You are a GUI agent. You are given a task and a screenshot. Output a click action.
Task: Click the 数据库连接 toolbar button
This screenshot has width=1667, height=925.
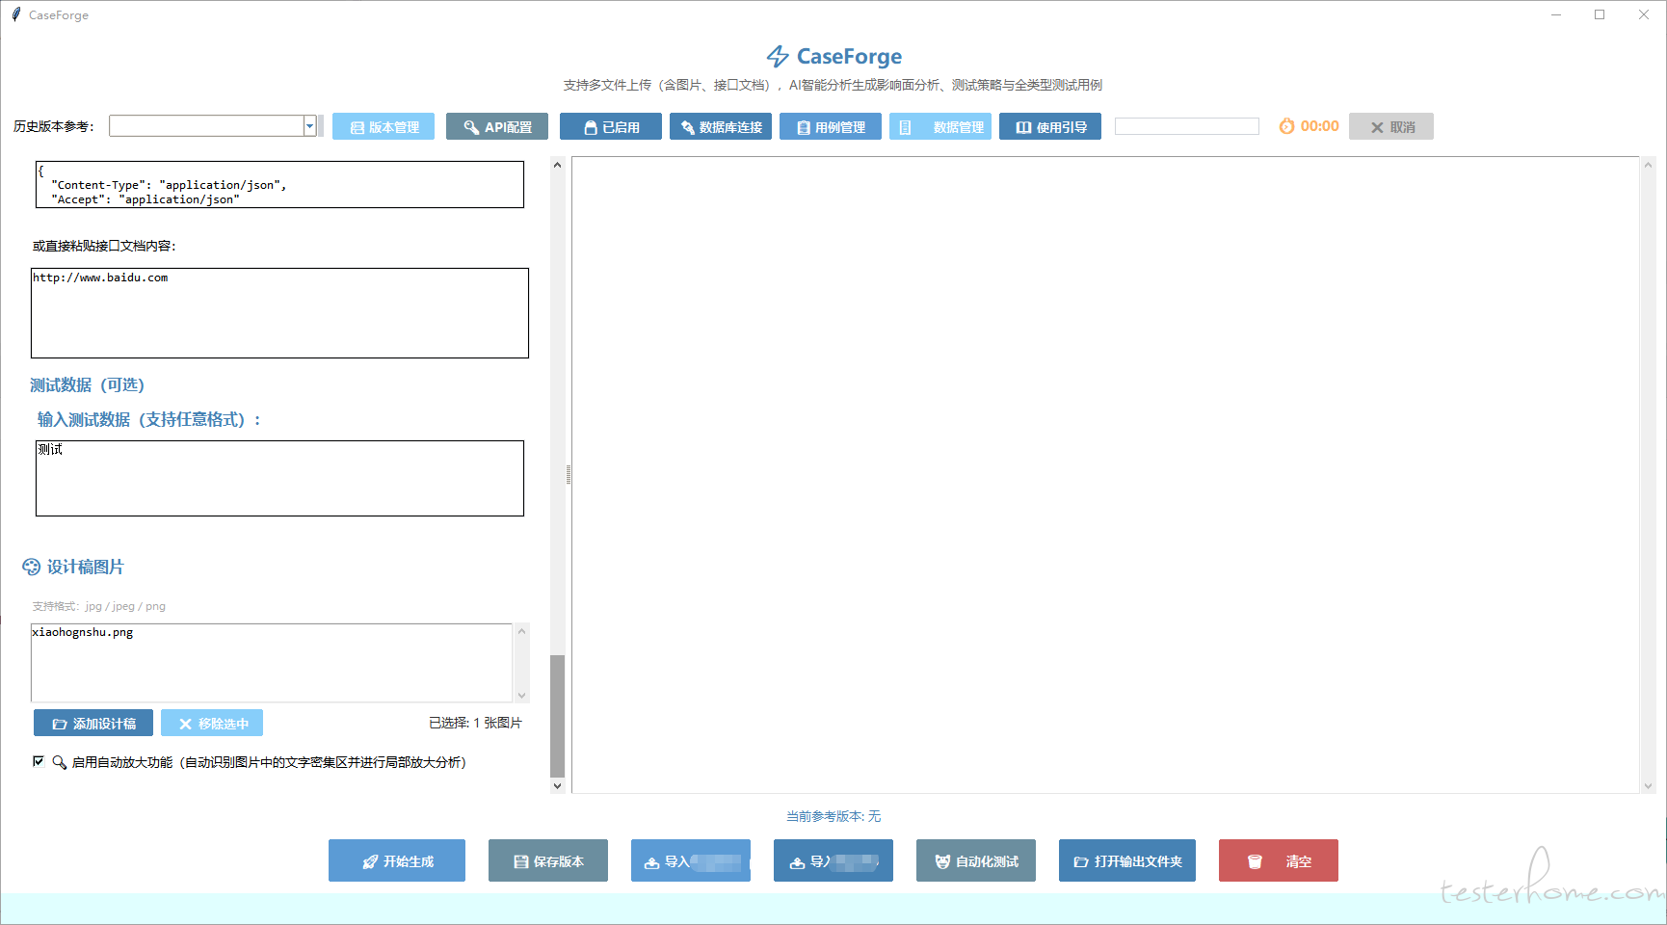[720, 127]
